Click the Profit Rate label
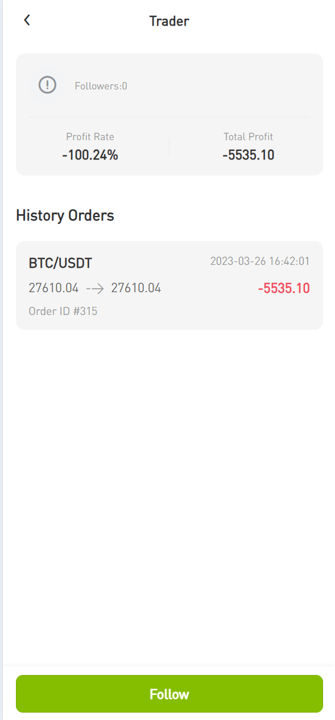The width and height of the screenshot is (335, 720). click(x=90, y=137)
